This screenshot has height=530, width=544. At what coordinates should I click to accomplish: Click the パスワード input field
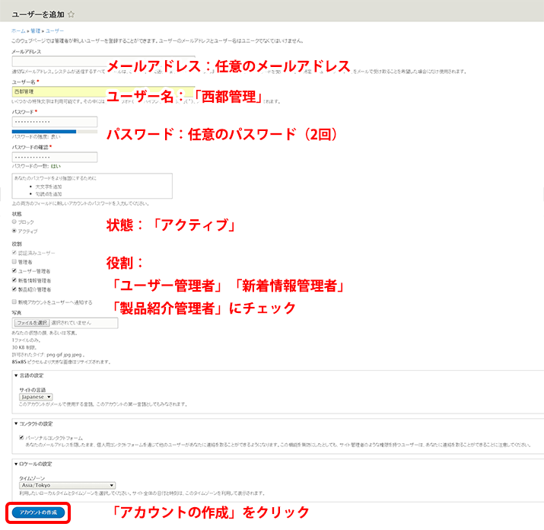55,122
